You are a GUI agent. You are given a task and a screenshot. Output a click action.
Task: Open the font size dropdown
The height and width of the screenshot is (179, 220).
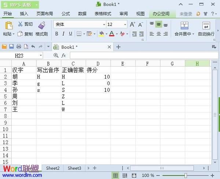125,24
